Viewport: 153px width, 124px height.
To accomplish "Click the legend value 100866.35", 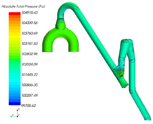I will pos(30,85).
